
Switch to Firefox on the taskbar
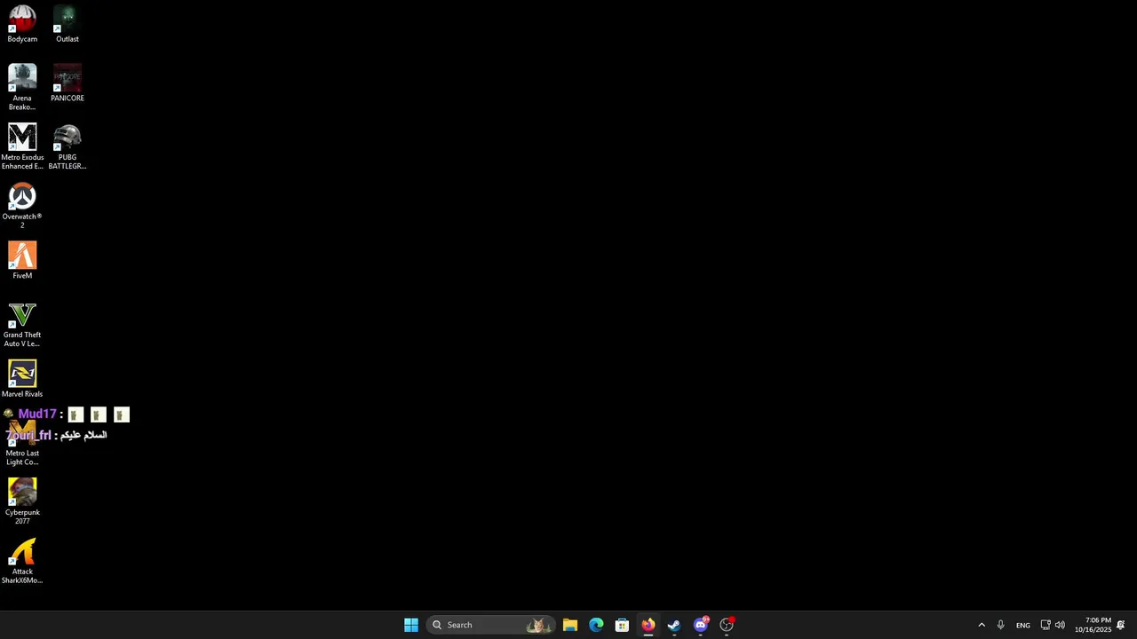pos(648,625)
